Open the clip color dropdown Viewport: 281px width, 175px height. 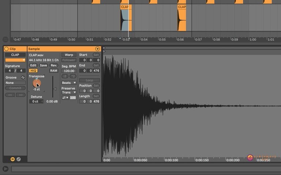[x=15, y=60]
